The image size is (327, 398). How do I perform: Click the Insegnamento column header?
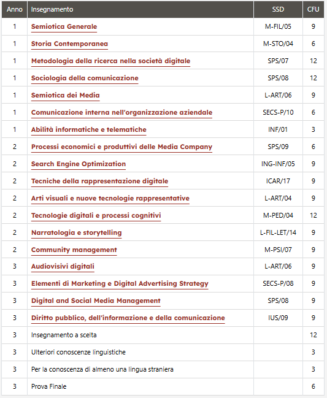52,9
